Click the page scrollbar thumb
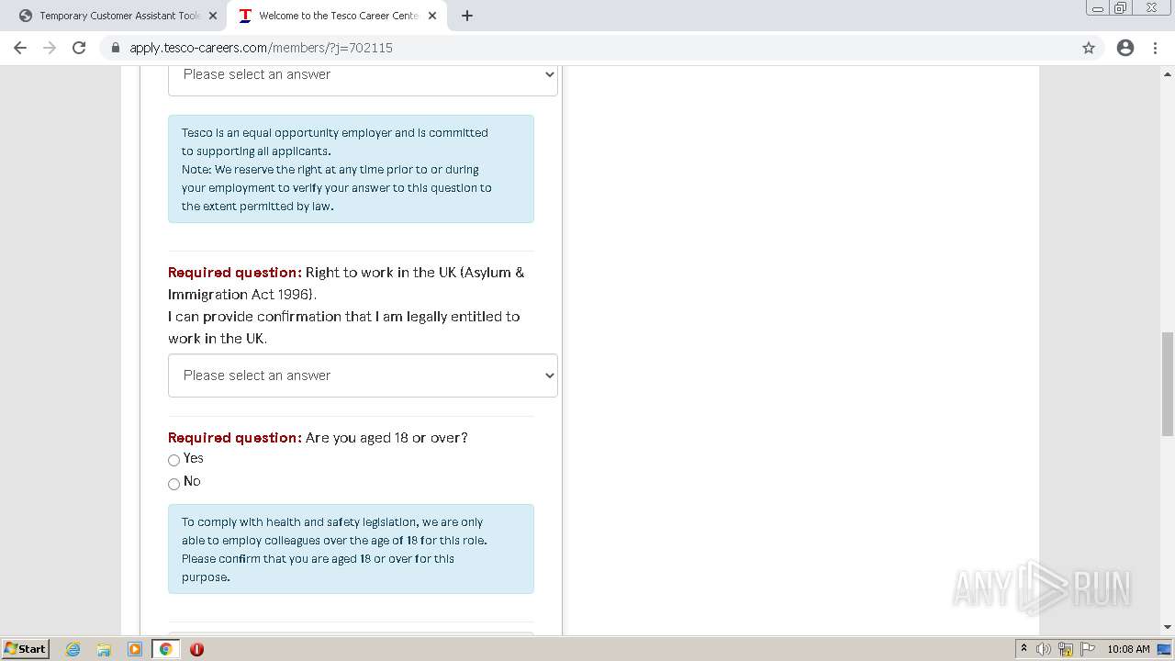Viewport: 1175px width, 661px height. pyautogui.click(x=1168, y=384)
